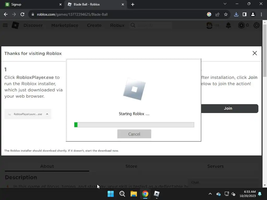The image size is (267, 200).
Task: Click the network display tray icon
Action: (227, 194)
